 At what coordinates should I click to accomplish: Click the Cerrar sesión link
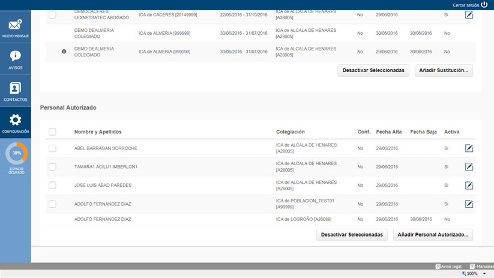[470, 4]
